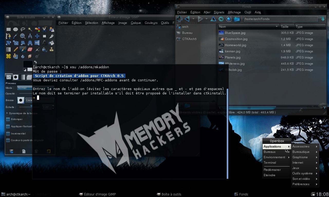
Task: Click the background color swatch in toolbox
Action: 30,69
